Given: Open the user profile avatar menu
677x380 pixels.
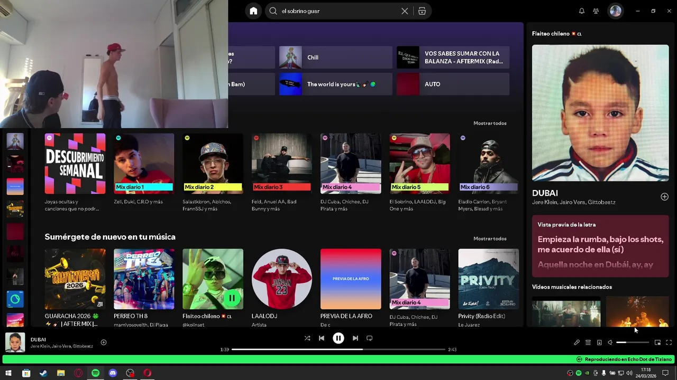Looking at the screenshot, I should [615, 11].
